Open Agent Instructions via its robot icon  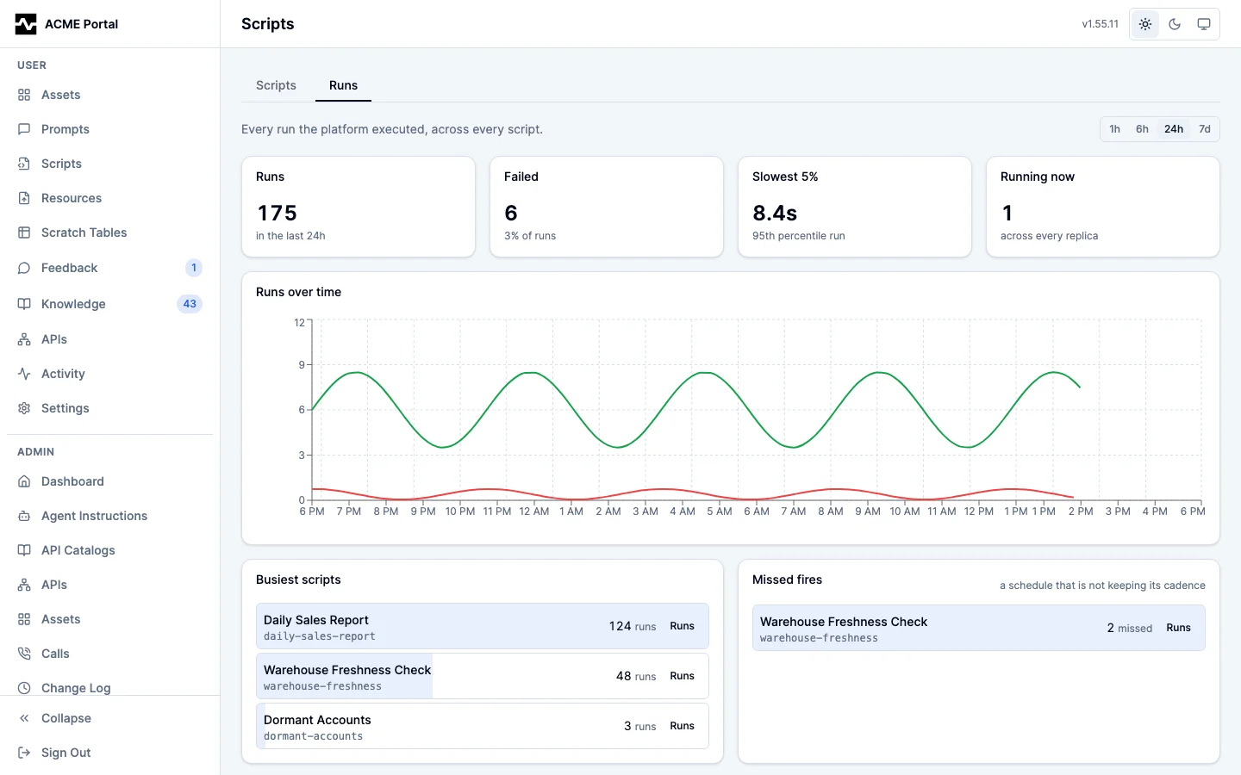24,516
